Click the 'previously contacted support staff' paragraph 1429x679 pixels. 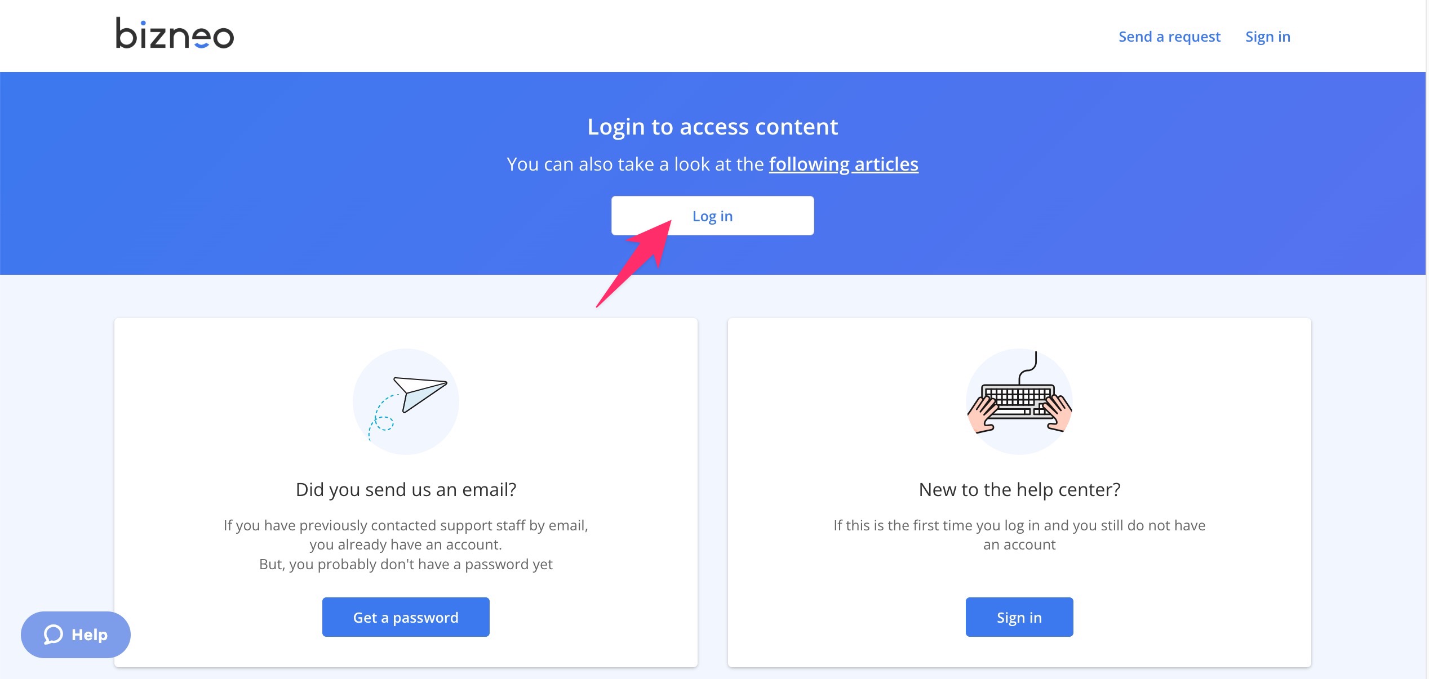(406, 535)
